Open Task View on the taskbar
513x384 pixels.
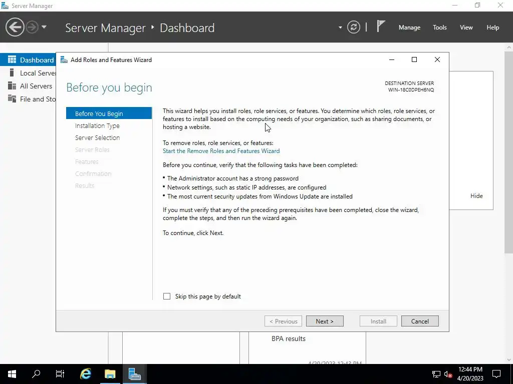coord(60,374)
